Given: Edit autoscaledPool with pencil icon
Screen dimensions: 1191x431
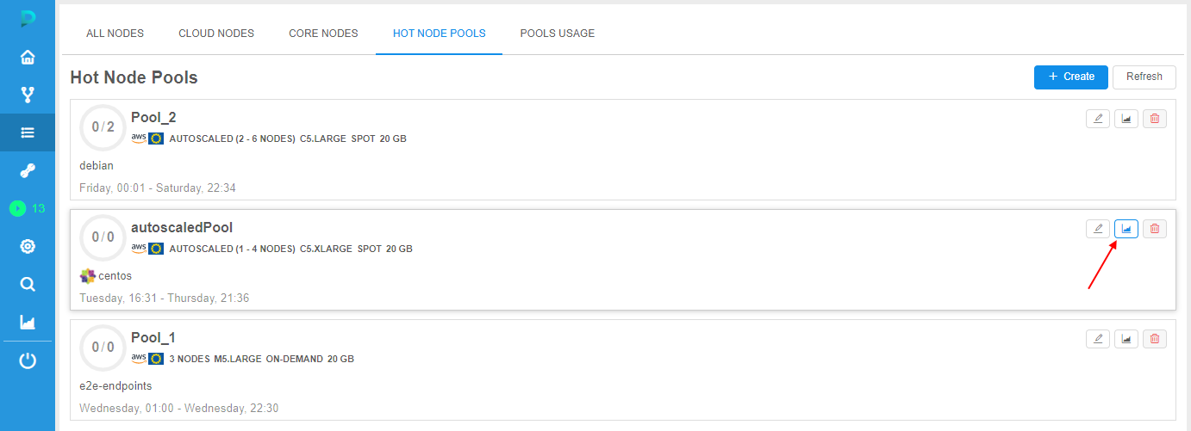Looking at the screenshot, I should [x=1098, y=229].
